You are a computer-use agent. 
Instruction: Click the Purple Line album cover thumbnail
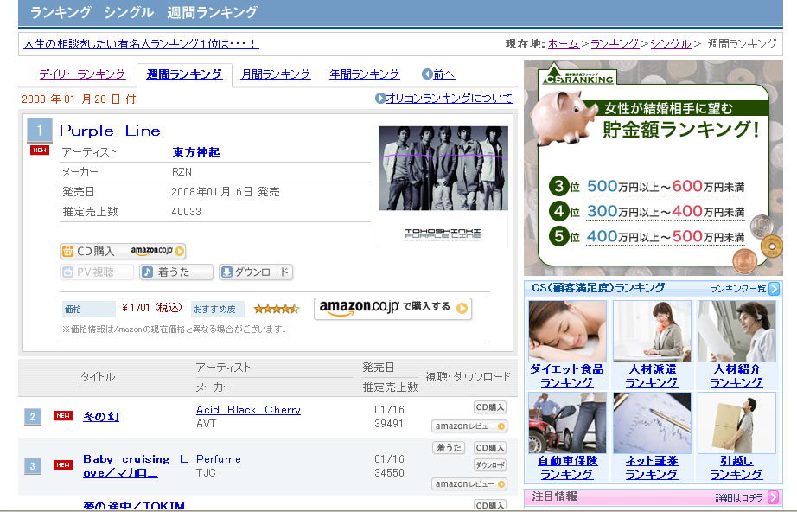[x=443, y=182]
